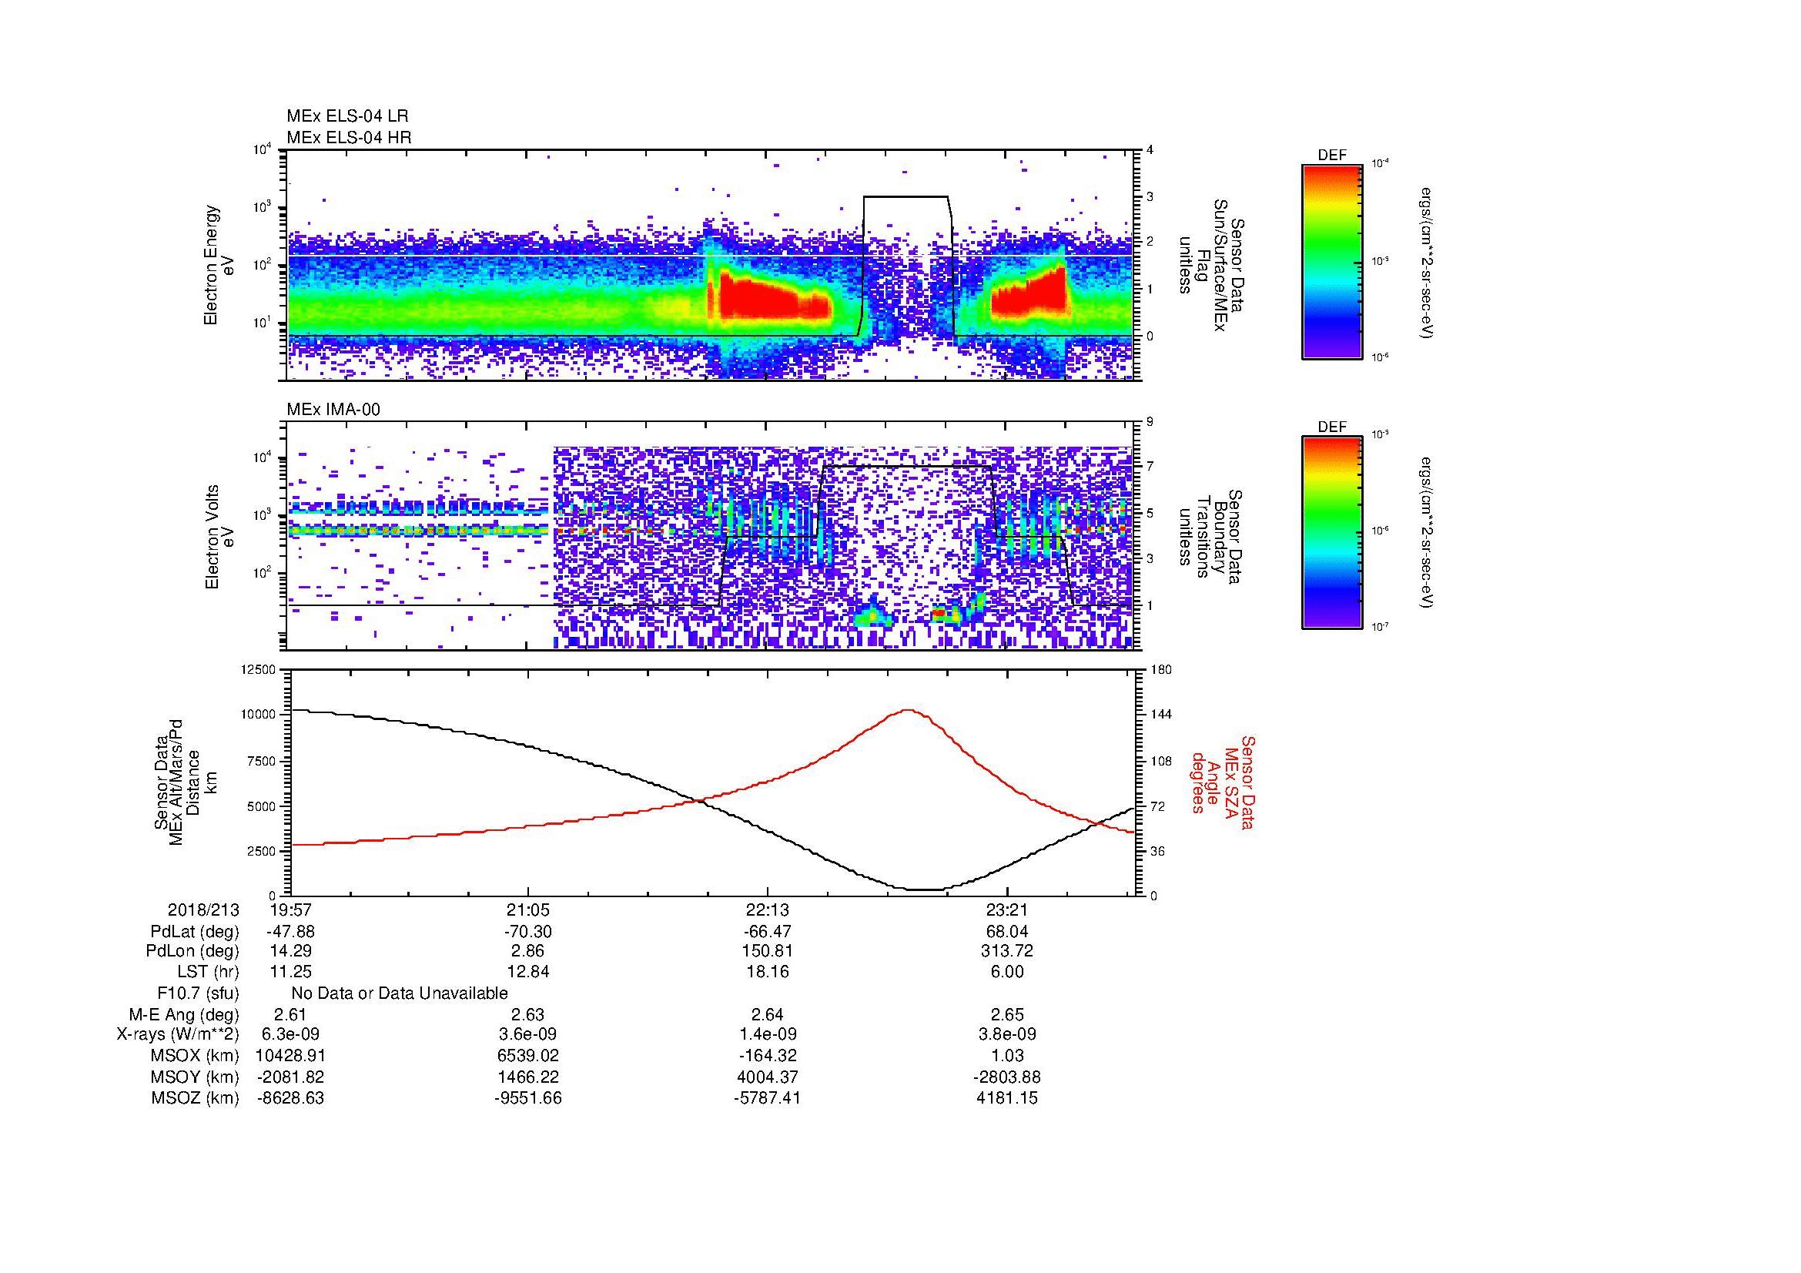Click the '23:21' time tick label
Viewport: 1801px width, 1273px height.
point(1007,910)
